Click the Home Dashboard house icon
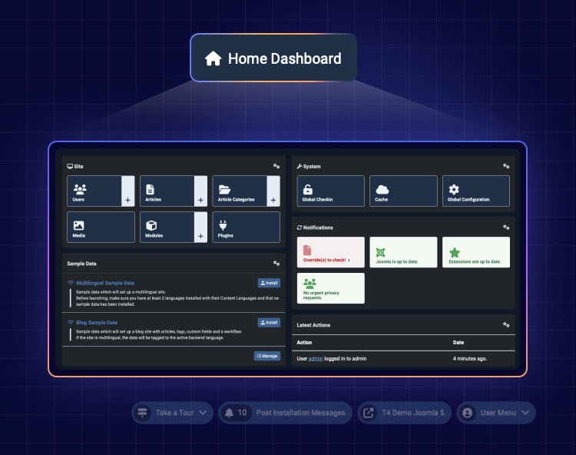The image size is (576, 455). 213,58
